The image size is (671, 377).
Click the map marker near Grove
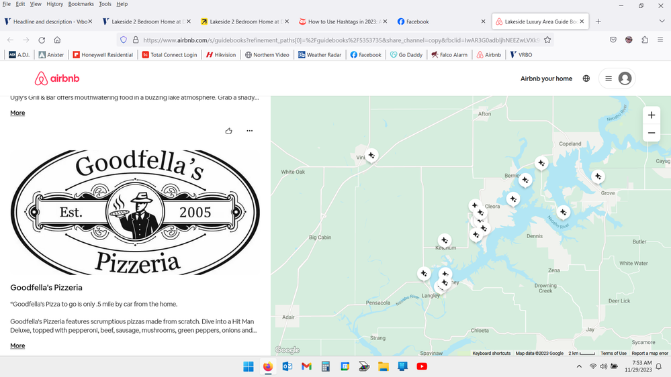click(597, 176)
